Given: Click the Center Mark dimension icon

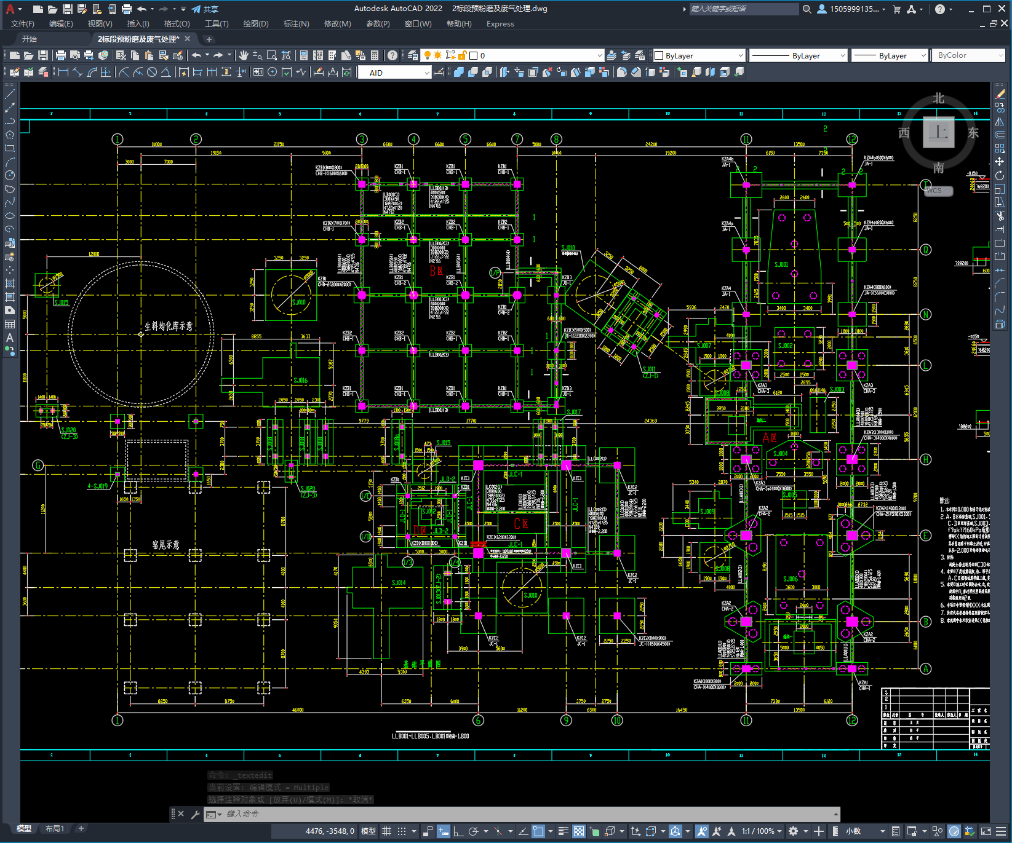Looking at the screenshot, I should tap(273, 72).
